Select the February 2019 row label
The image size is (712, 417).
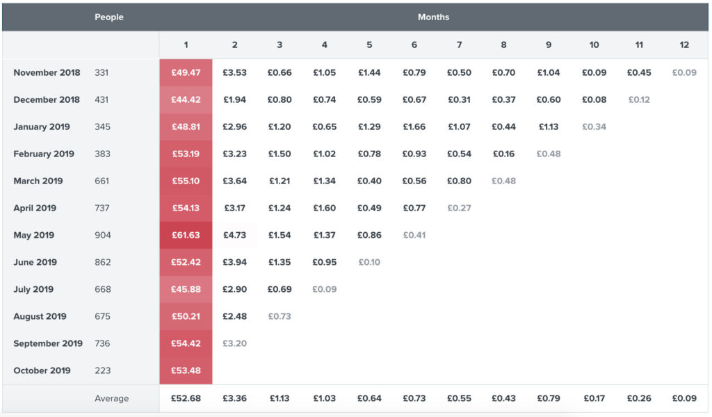pyautogui.click(x=44, y=154)
